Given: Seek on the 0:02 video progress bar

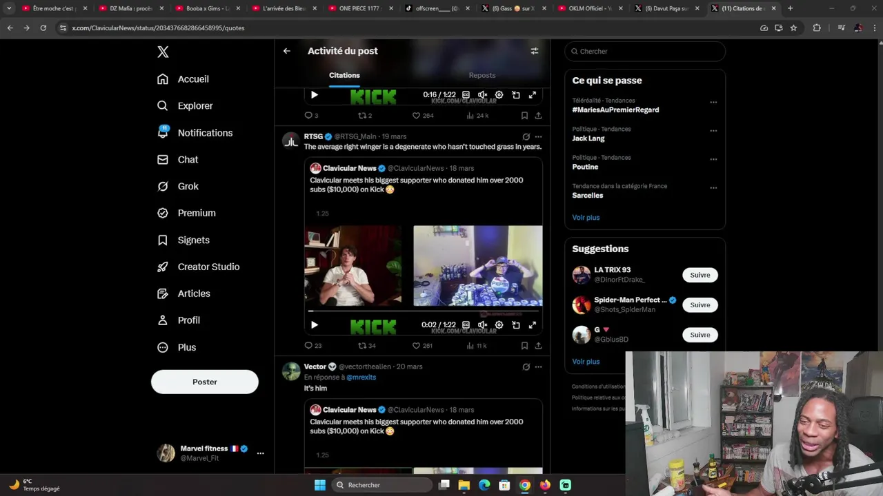Looking at the screenshot, I should [x=424, y=311].
